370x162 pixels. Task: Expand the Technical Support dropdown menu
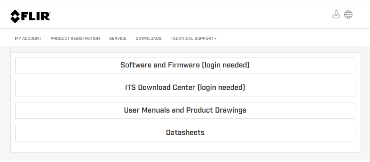(193, 38)
